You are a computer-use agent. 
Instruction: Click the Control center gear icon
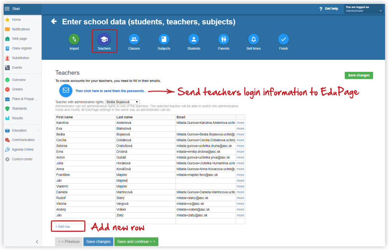click(7, 159)
